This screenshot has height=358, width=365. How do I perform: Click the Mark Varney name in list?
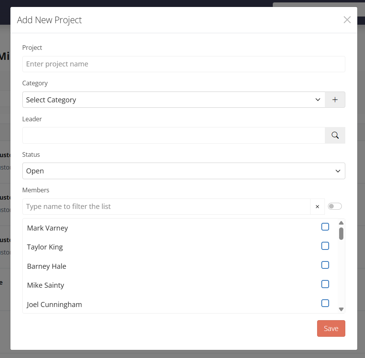point(48,228)
